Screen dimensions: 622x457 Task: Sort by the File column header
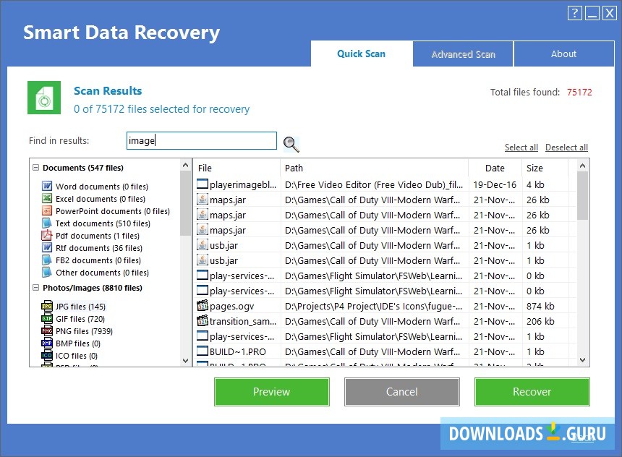click(x=237, y=168)
